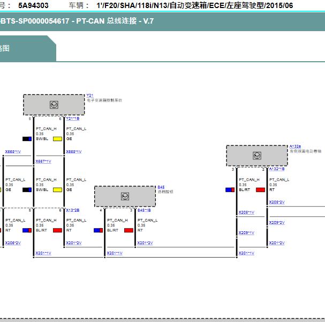Click the PT_CAN_L label under A132*1B
The width and height of the screenshot is (325, 322).
coord(279,179)
